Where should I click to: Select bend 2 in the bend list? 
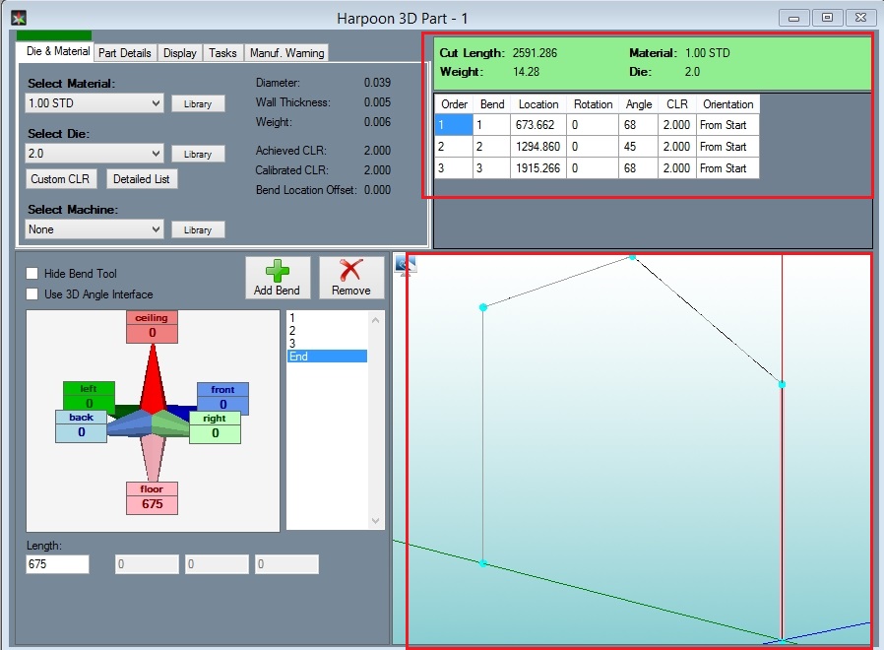click(x=327, y=331)
